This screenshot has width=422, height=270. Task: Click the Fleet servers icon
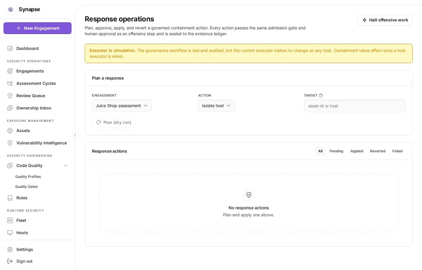click(x=10, y=220)
